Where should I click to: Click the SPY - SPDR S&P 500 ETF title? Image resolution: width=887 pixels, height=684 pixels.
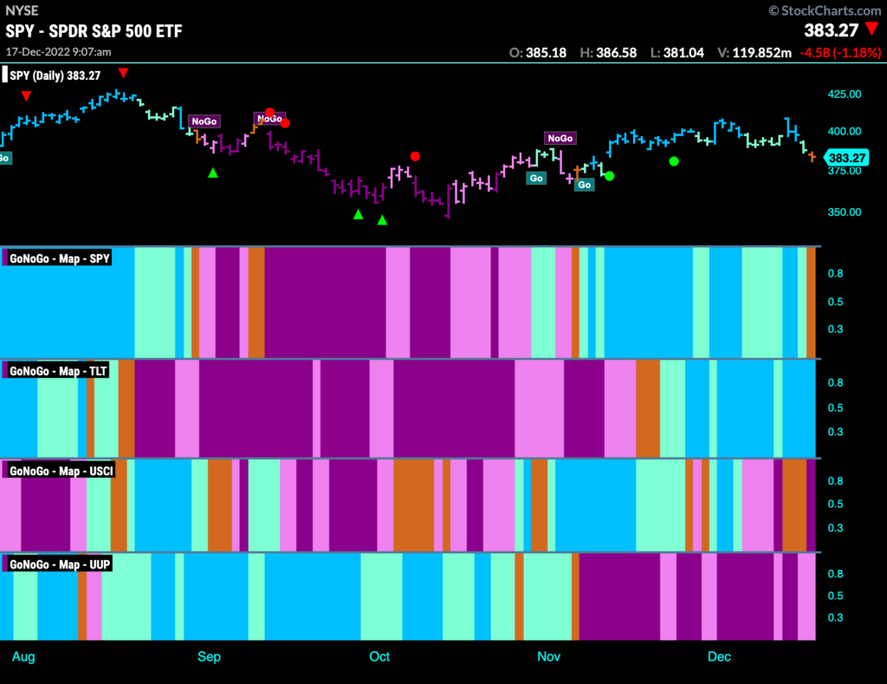(x=94, y=30)
